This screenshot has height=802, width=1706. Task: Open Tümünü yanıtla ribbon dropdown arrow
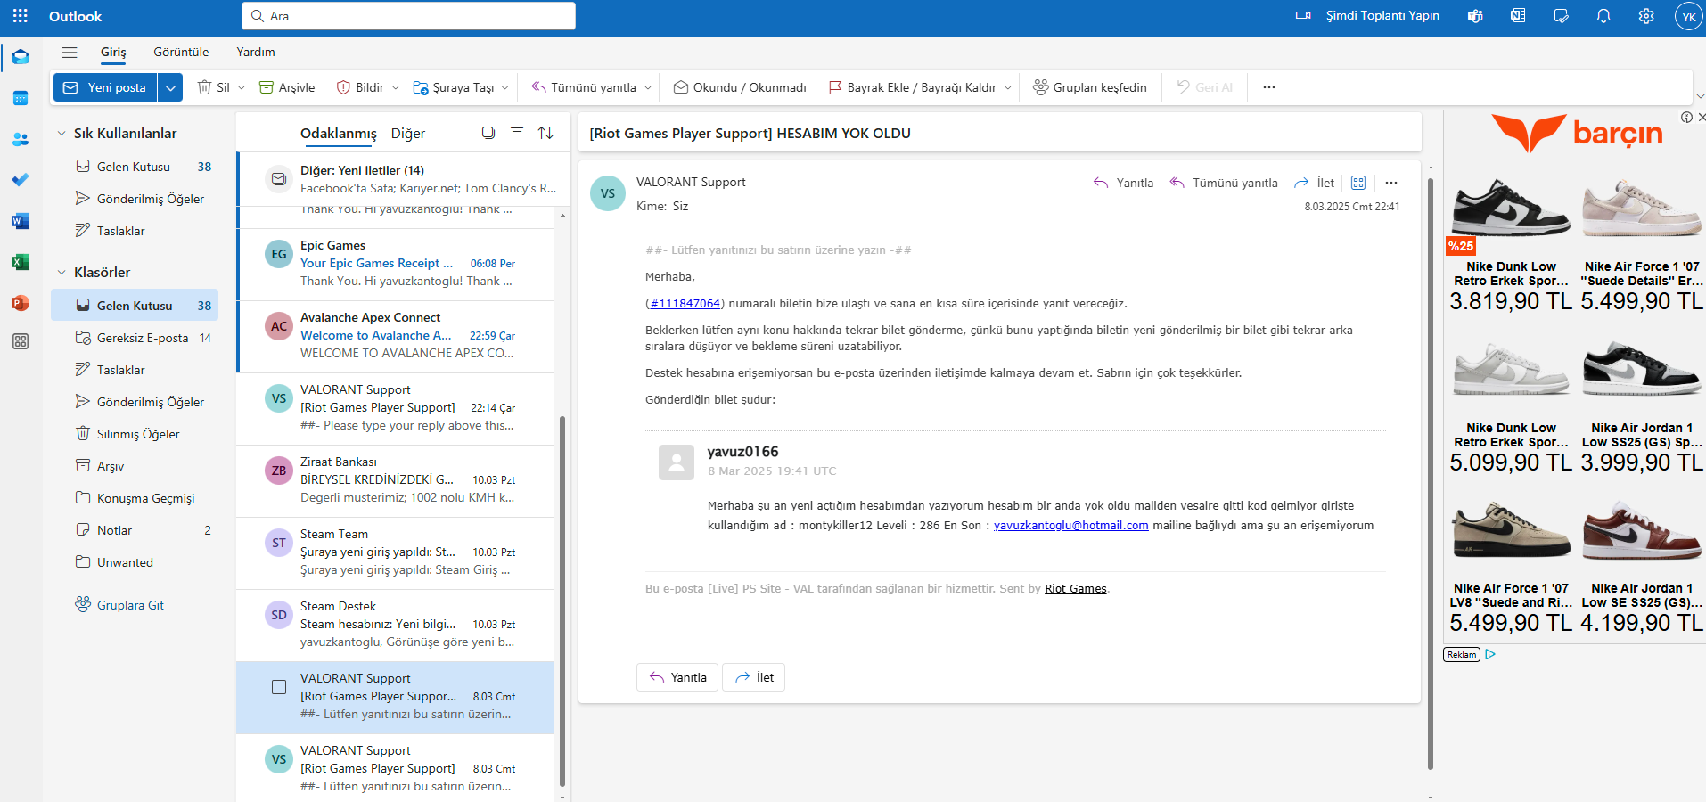tap(648, 87)
